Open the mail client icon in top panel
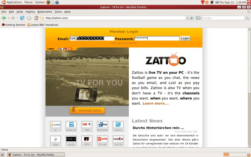Viewport: 251px width, 157px height. click(x=53, y=2)
